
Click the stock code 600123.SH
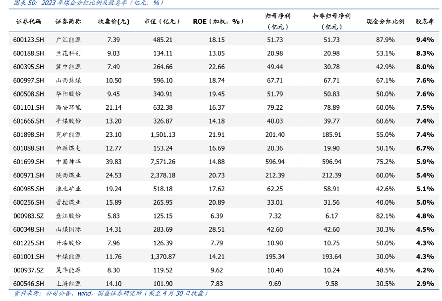pos(28,40)
